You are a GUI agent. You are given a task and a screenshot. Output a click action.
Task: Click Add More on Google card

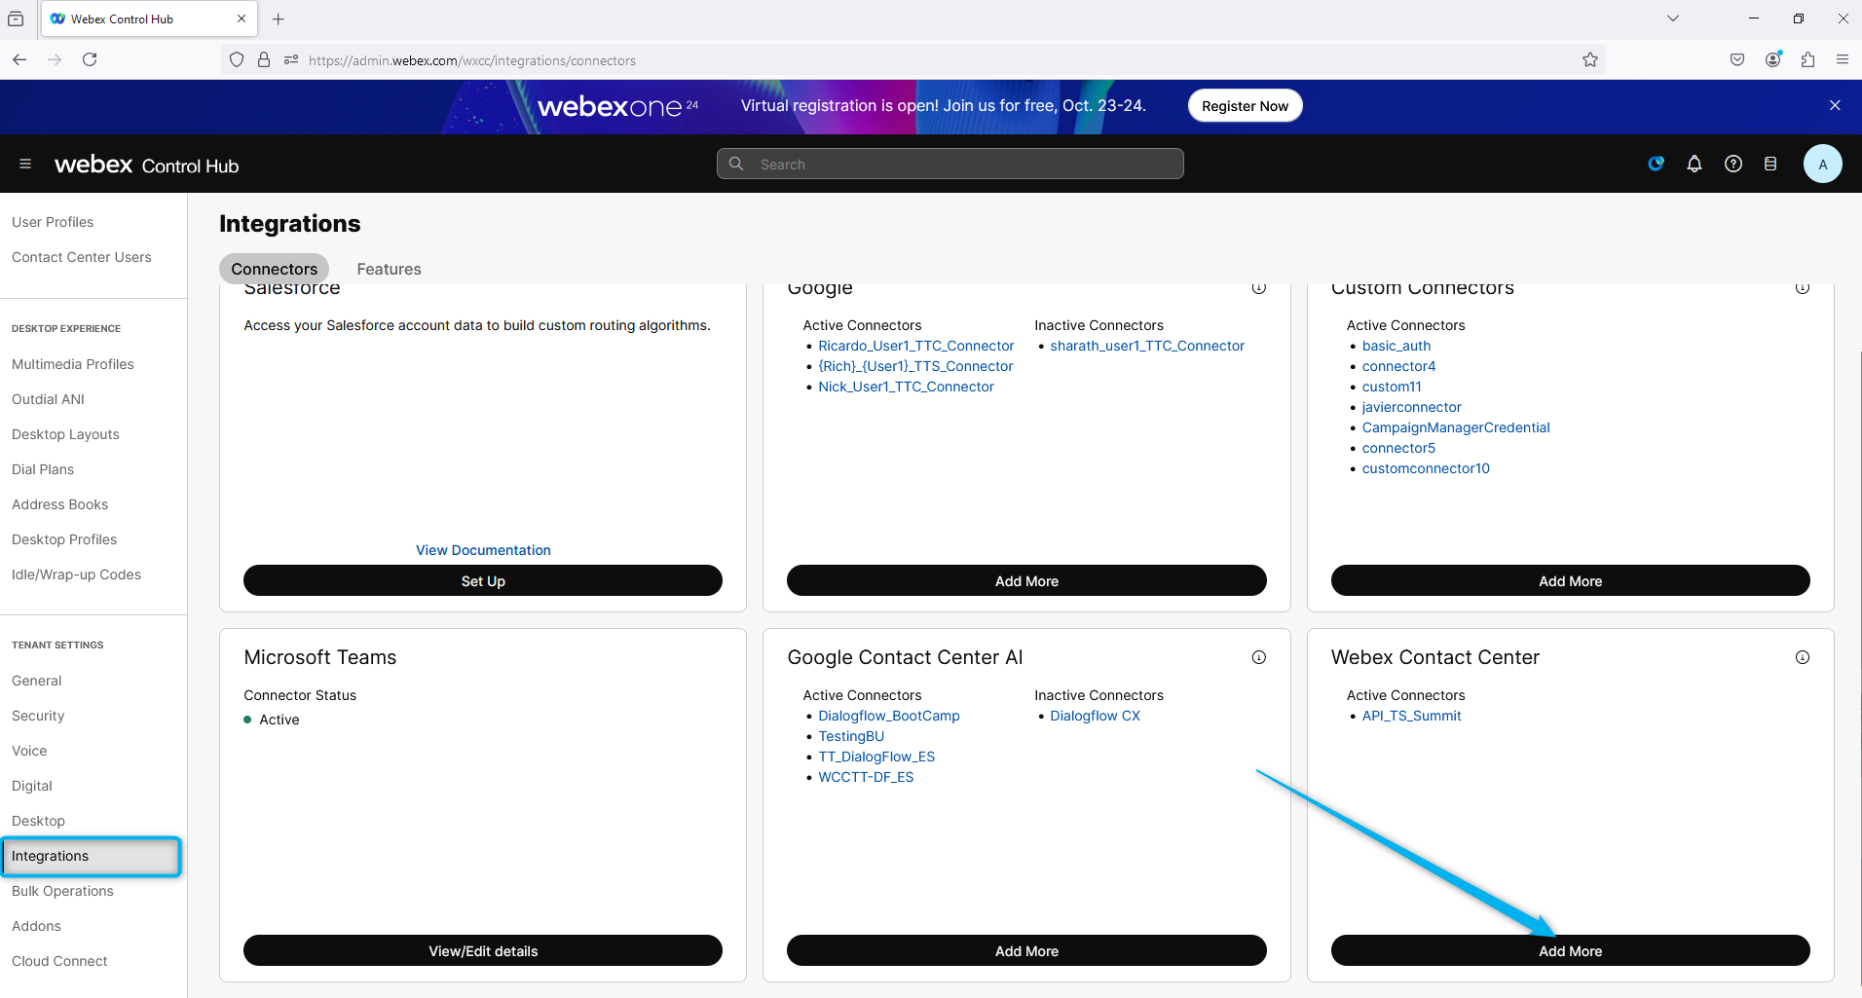[x=1026, y=580]
